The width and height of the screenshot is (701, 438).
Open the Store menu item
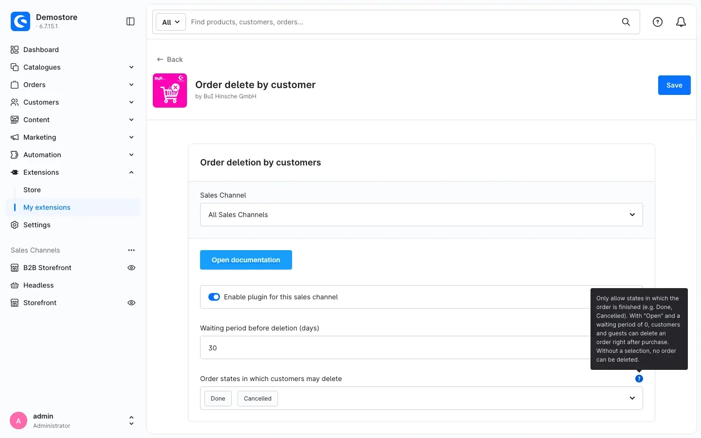point(32,190)
